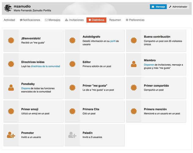The width and height of the screenshot is (193, 153).
Task: Click the ¡Bienvenido/a! badge star icon
Action: pos(11,40)
